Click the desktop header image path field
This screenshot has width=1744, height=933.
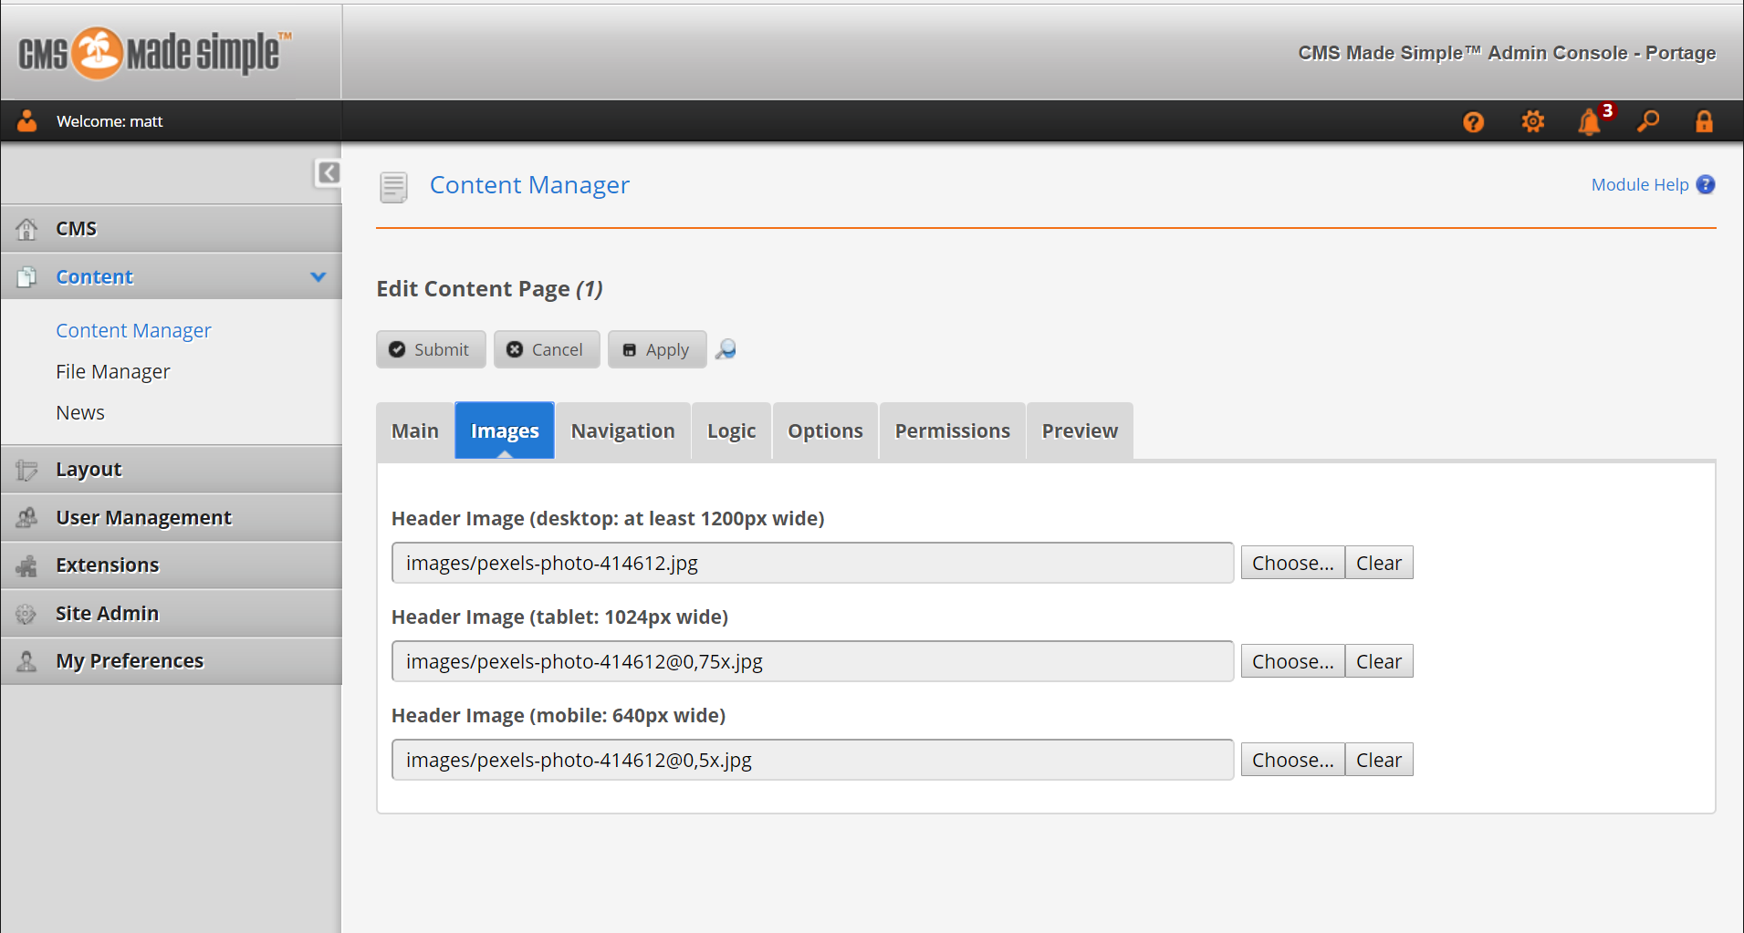(x=812, y=563)
